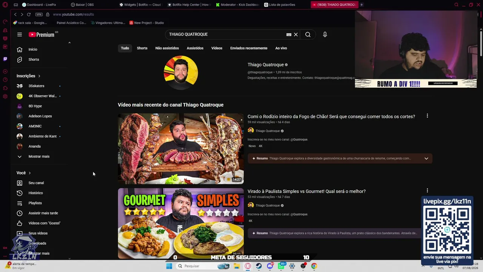Go back to the previous page
This screenshot has height=272, width=483.
click(15, 14)
